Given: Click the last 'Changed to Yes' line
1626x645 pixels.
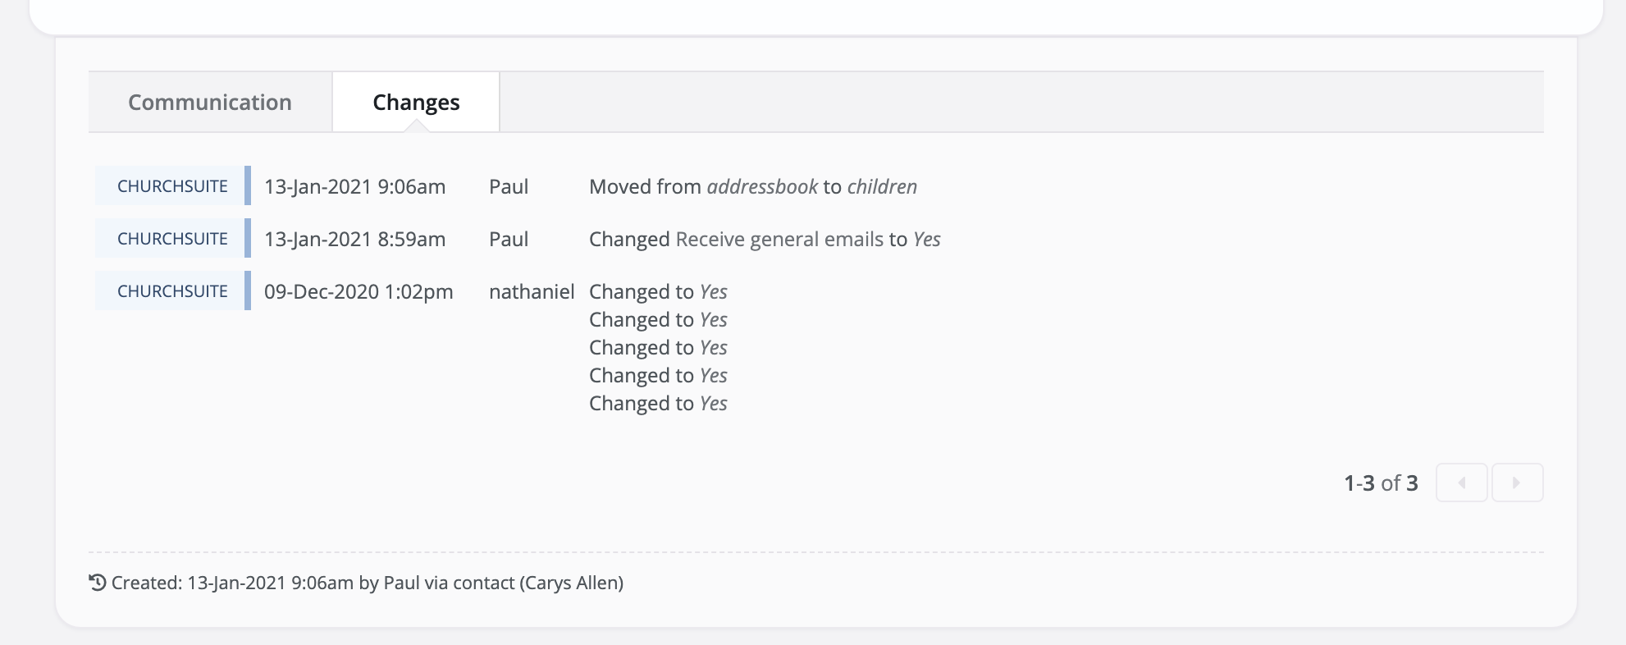Looking at the screenshot, I should point(658,403).
